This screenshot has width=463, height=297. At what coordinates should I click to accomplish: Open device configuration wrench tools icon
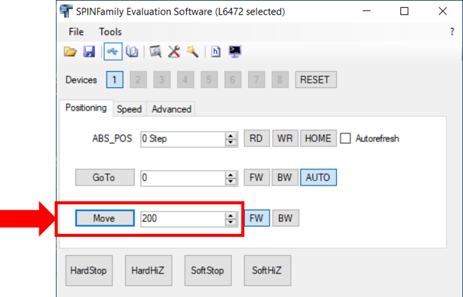point(174,52)
